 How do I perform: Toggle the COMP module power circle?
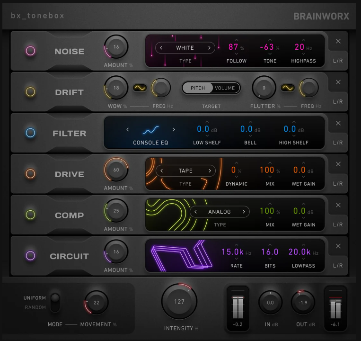[30, 215]
